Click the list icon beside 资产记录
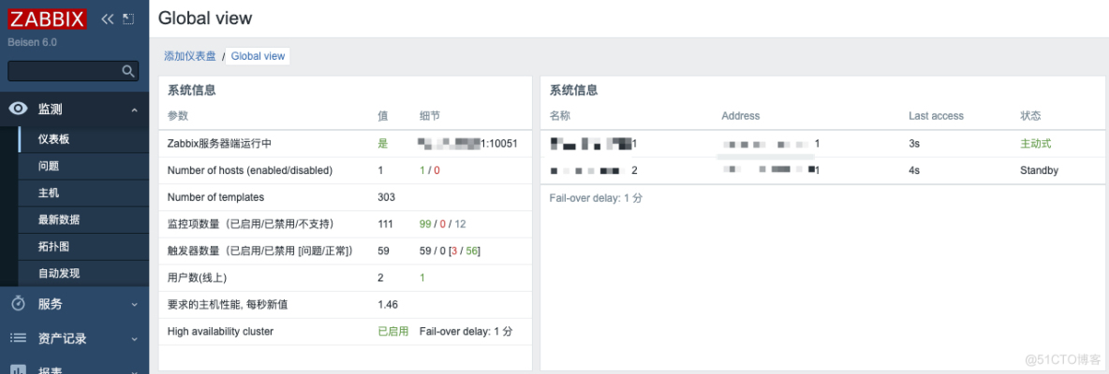This screenshot has width=1109, height=374. [19, 338]
